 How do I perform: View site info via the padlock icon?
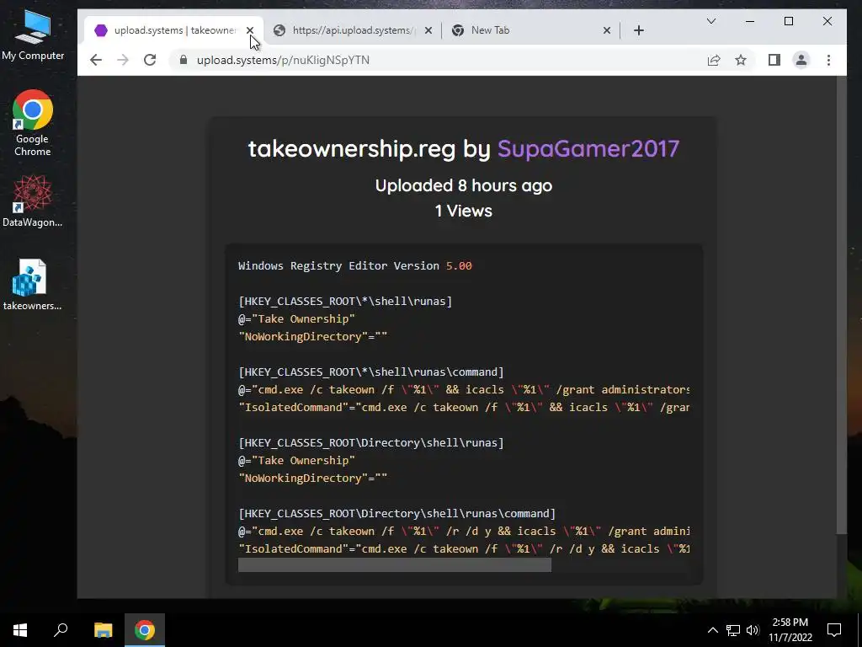tap(184, 60)
